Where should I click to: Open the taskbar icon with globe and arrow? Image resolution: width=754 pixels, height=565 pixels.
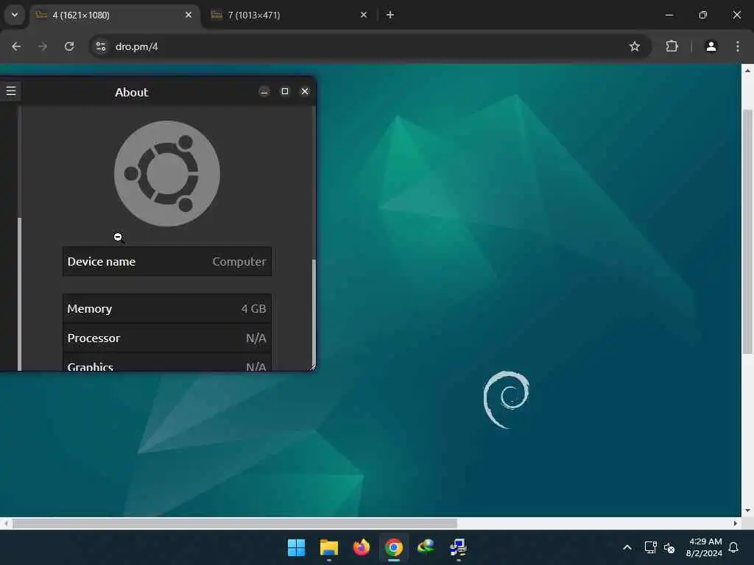coord(426,547)
